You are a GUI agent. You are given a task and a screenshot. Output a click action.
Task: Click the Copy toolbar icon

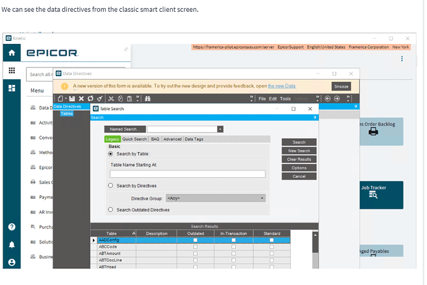pos(121,99)
